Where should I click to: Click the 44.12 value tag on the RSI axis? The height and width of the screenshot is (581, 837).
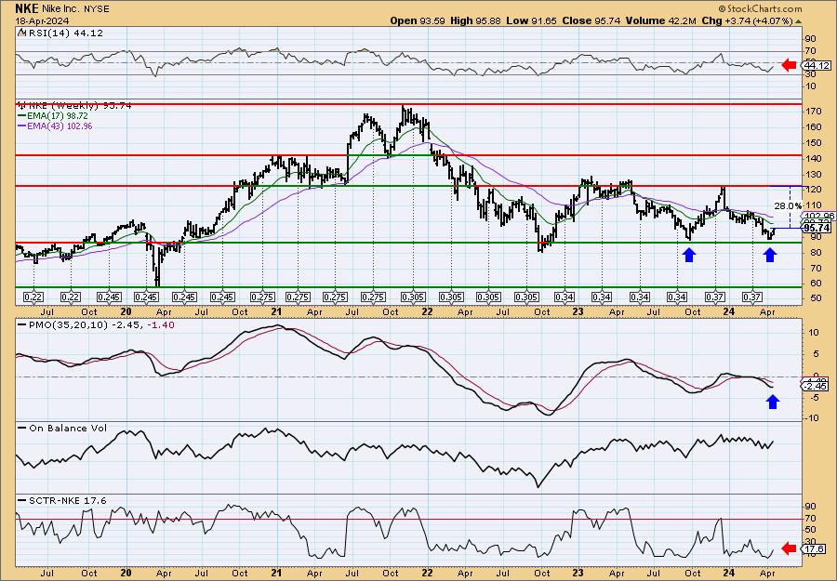(817, 66)
